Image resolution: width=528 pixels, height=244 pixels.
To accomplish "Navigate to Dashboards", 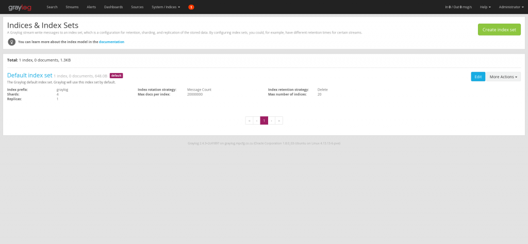I will tap(113, 7).
